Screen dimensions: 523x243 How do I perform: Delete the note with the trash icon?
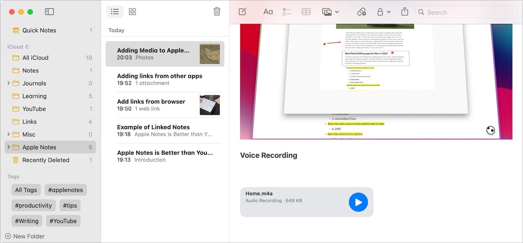coord(217,11)
